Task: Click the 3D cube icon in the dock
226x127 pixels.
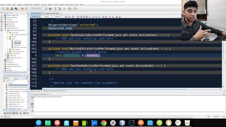Action: point(122,123)
